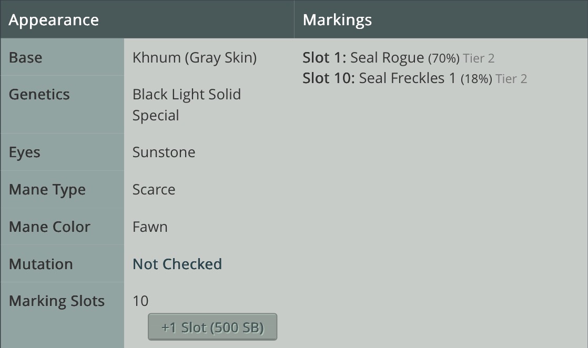Click the Fawn mane color value
Viewport: 588px width, 348px height.
pyautogui.click(x=150, y=227)
